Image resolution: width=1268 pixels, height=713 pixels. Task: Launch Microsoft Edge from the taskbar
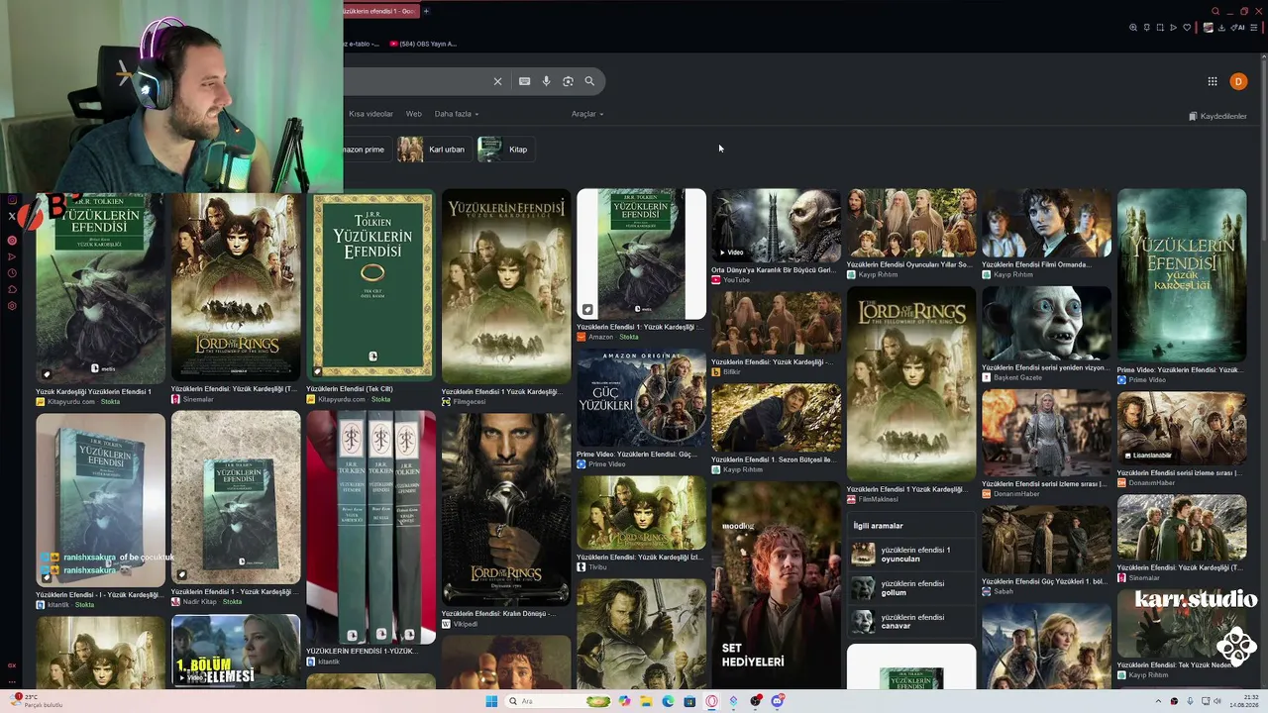[668, 701]
